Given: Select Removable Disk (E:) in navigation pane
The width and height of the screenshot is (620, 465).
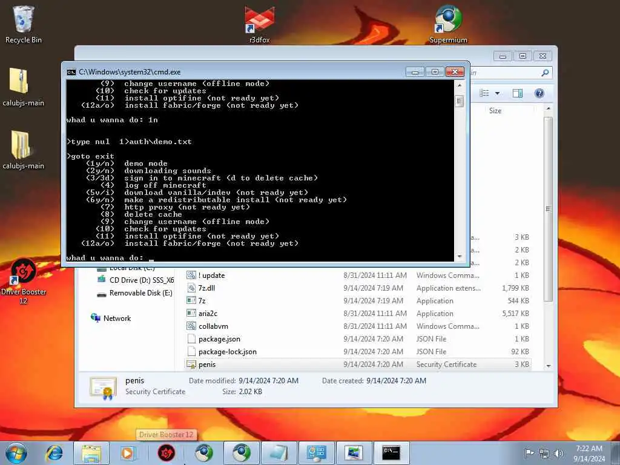Looking at the screenshot, I should tap(135, 293).
